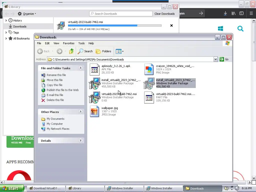
Task: Open My Network Places link
Action: 58,129
